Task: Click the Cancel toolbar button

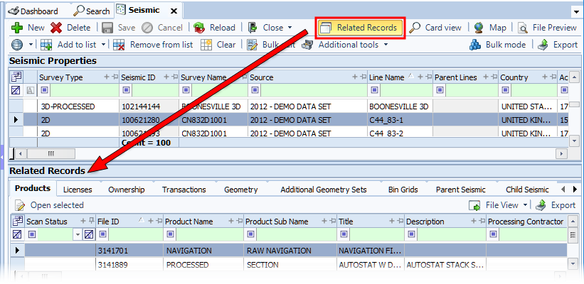Action: click(162, 28)
